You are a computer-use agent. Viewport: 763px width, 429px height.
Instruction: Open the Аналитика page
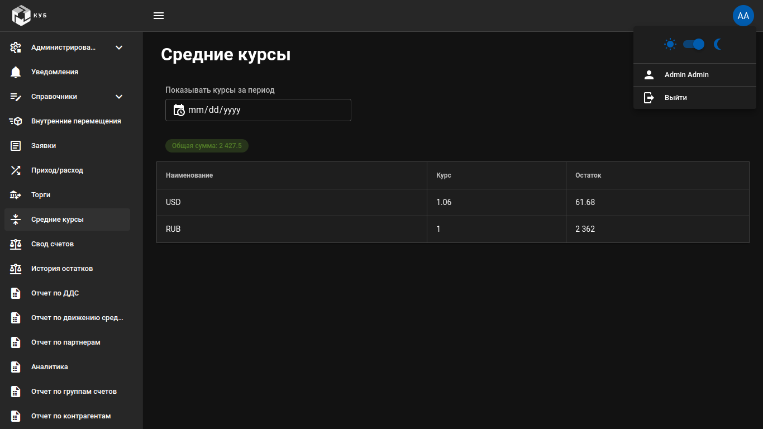pos(67,367)
